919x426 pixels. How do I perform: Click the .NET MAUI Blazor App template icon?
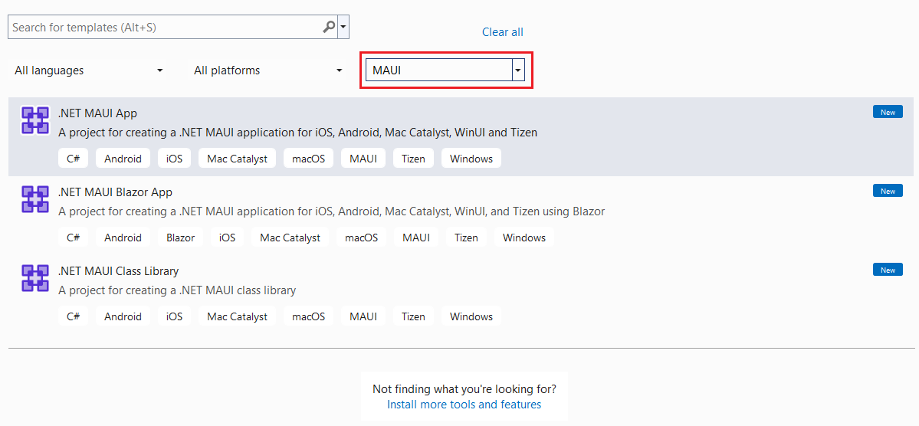(34, 199)
